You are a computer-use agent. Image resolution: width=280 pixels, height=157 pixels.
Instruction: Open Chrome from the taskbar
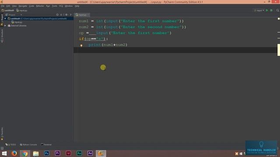click(x=25, y=154)
